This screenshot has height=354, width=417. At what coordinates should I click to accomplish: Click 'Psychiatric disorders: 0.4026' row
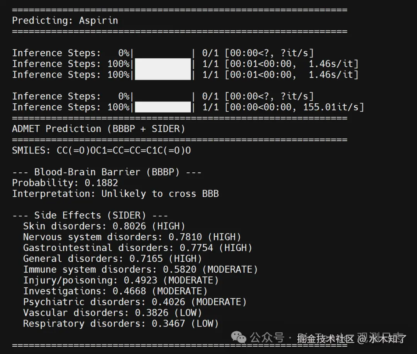(x=135, y=302)
